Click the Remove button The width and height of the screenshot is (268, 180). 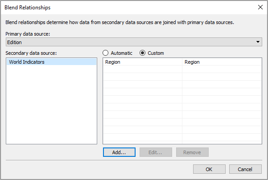[x=192, y=152]
